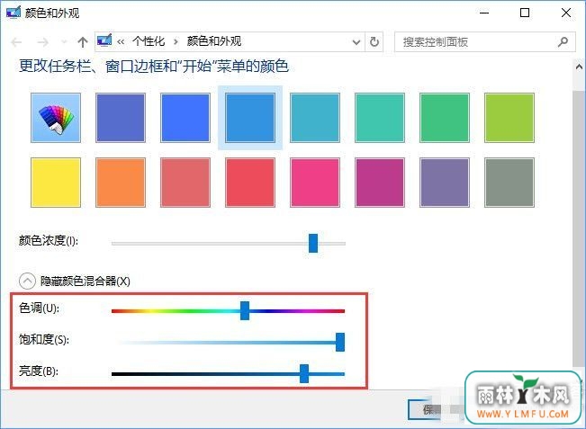Select the bright royal blue swatch

point(185,118)
